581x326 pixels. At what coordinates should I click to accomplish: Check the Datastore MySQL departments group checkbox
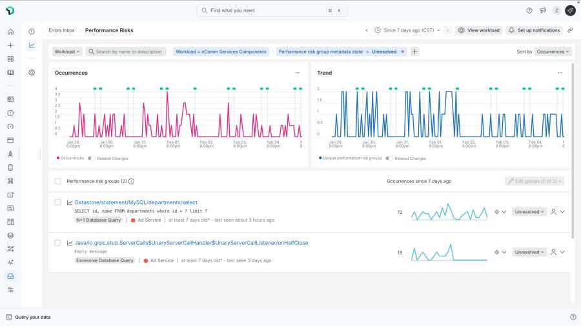[x=58, y=202]
